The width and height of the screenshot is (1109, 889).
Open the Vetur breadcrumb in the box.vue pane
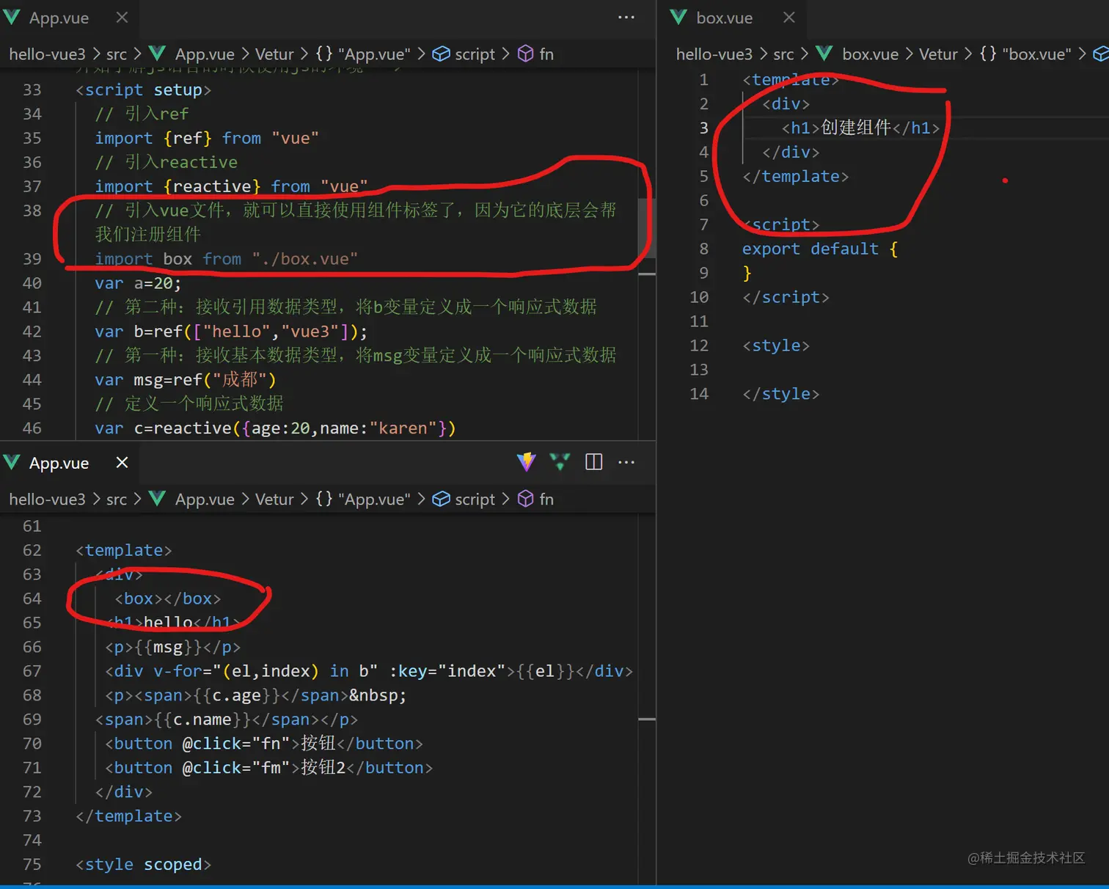pos(938,54)
